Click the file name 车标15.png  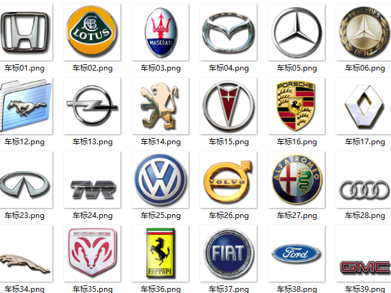(x=229, y=142)
